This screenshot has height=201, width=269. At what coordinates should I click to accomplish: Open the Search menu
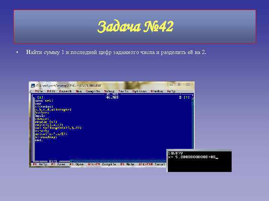coord(65,92)
